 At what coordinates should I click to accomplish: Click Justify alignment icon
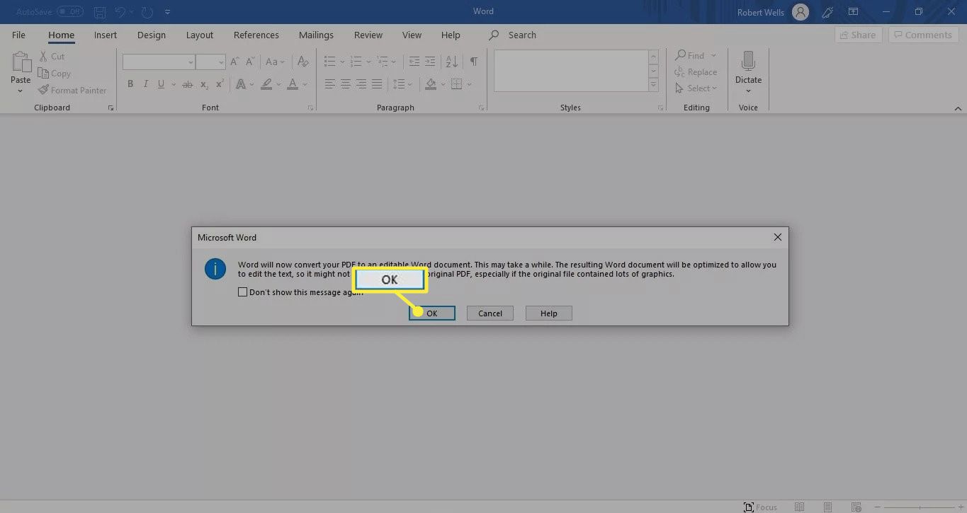click(x=377, y=84)
